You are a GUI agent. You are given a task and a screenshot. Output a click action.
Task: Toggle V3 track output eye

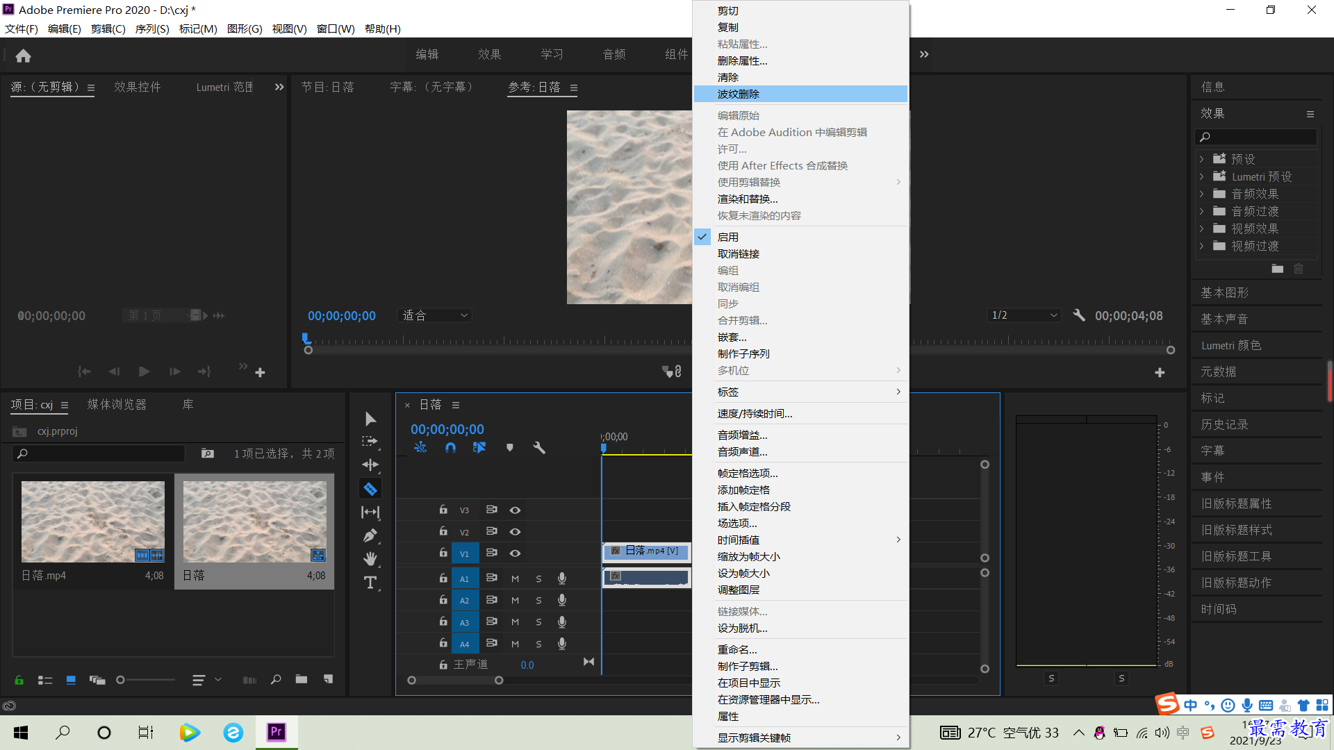click(515, 510)
